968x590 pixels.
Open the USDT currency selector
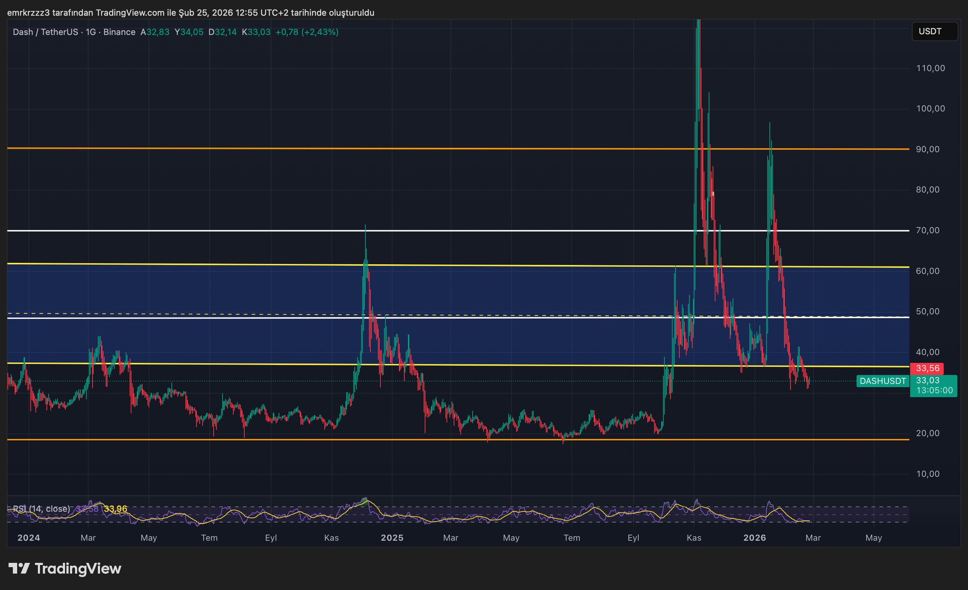click(x=934, y=32)
